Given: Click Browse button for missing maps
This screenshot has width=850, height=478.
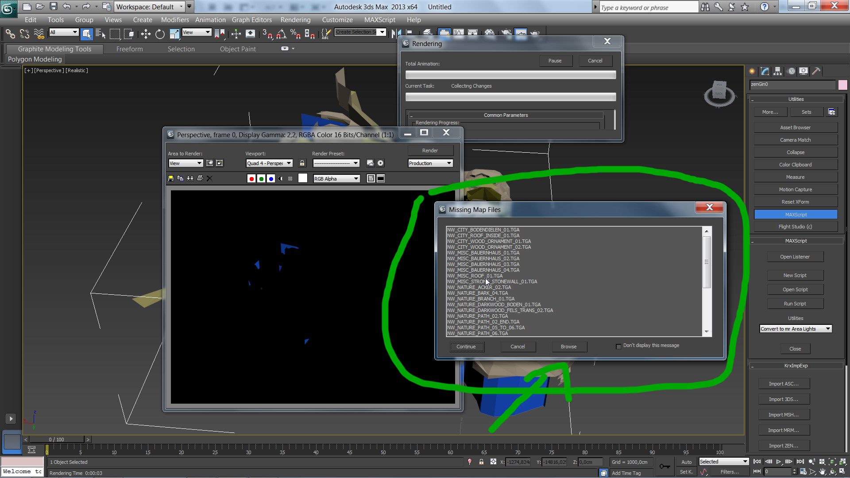Looking at the screenshot, I should (x=568, y=347).
